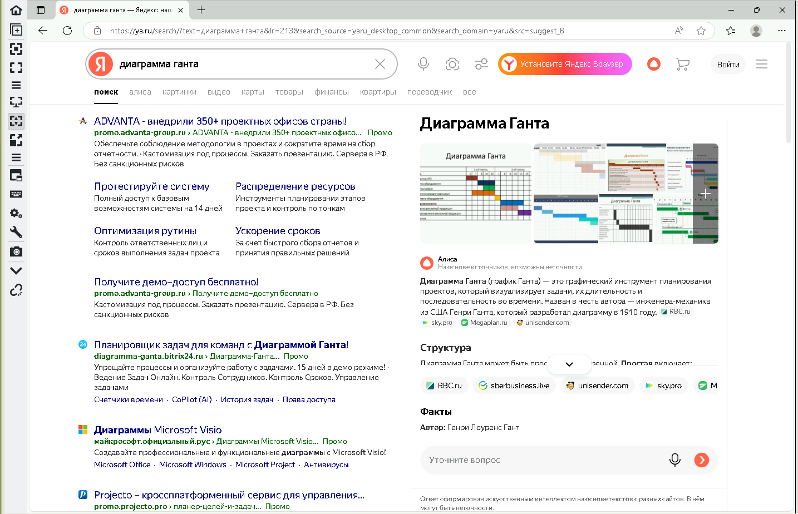Click camera screenshot icon in left sidebar
798x514 pixels.
pos(16,251)
